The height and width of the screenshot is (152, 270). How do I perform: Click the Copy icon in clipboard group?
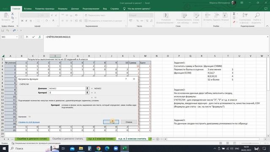(12, 18)
